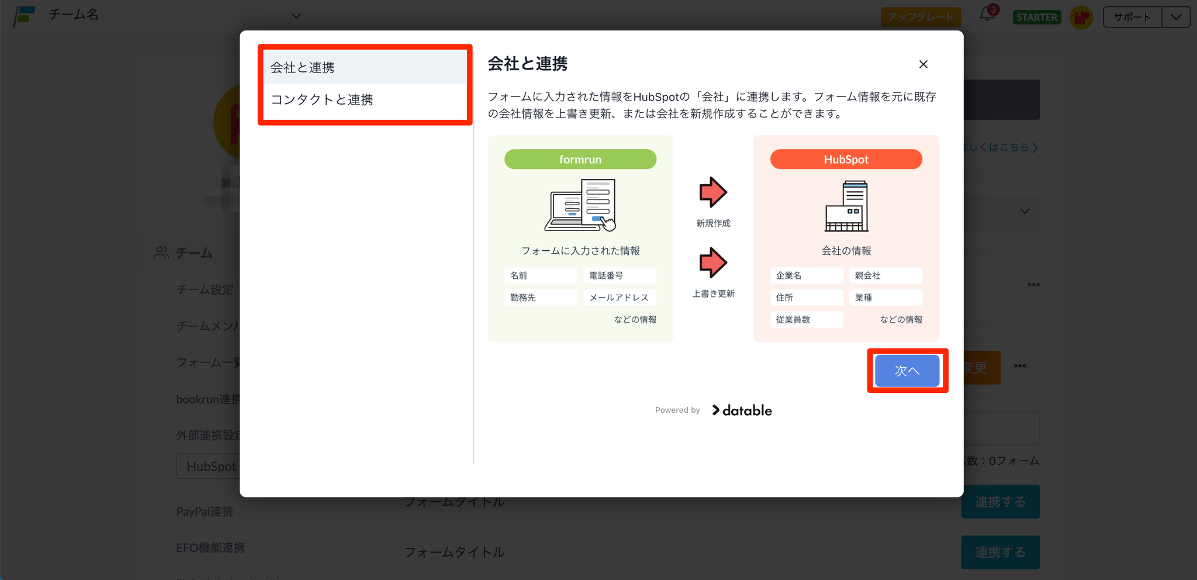Image resolution: width=1197 pixels, height=580 pixels.
Task: Click the 従業員数 field tag
Action: (807, 320)
